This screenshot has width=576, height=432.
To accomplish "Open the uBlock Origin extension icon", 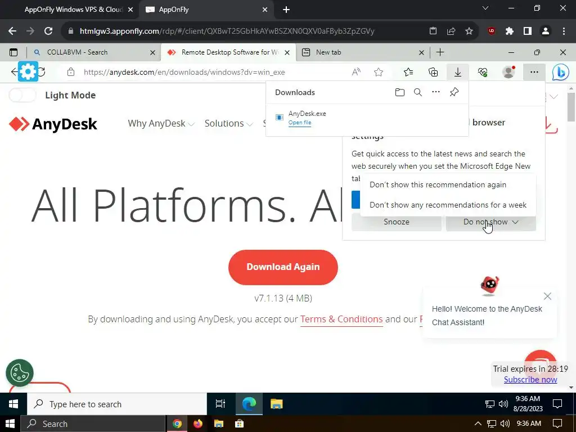I will (492, 31).
